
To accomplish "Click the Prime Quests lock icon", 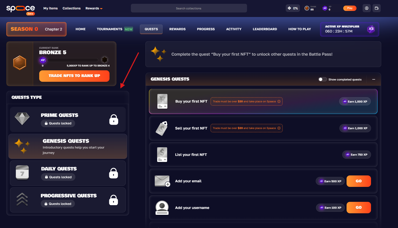I will (x=114, y=120).
